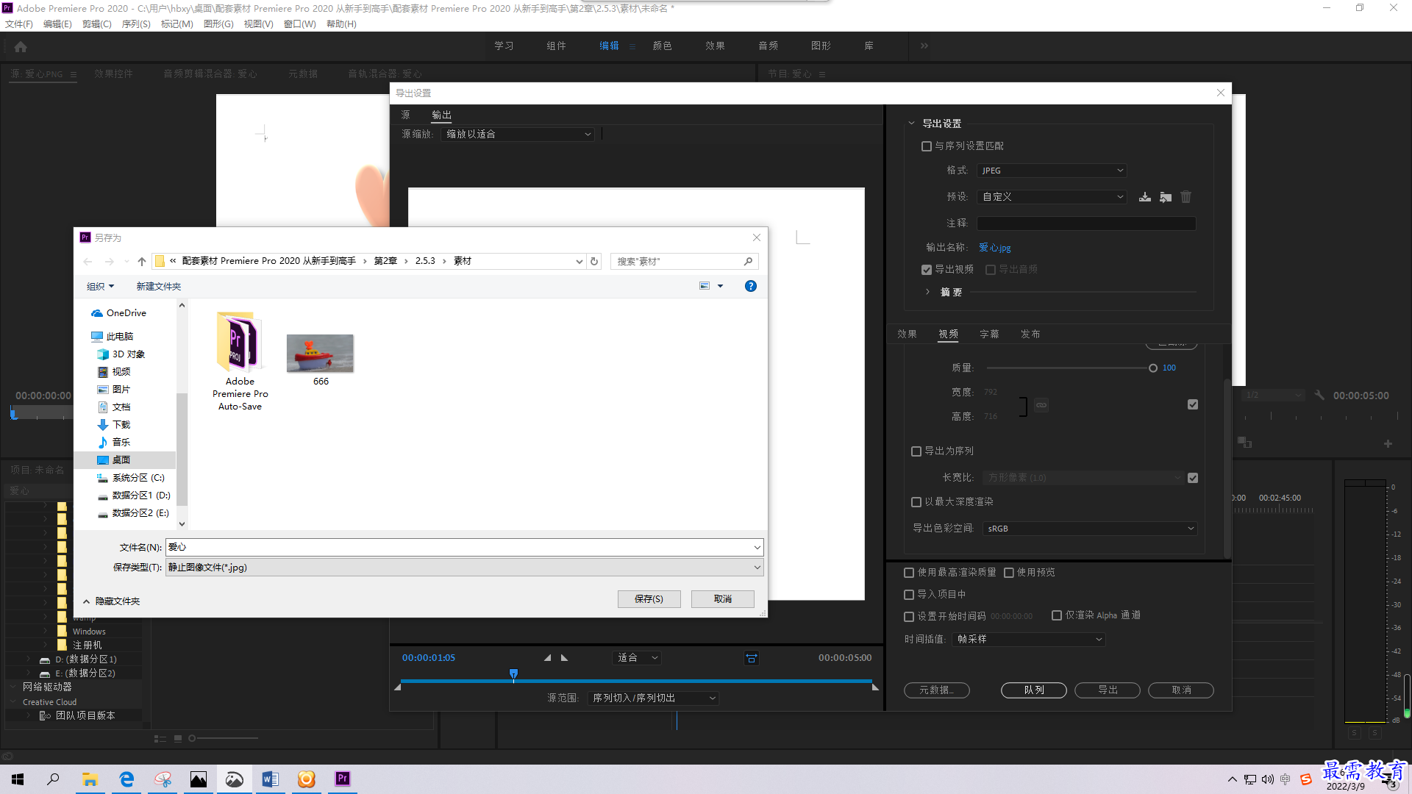Open the source range dropdown
The image size is (1412, 794).
(x=654, y=698)
